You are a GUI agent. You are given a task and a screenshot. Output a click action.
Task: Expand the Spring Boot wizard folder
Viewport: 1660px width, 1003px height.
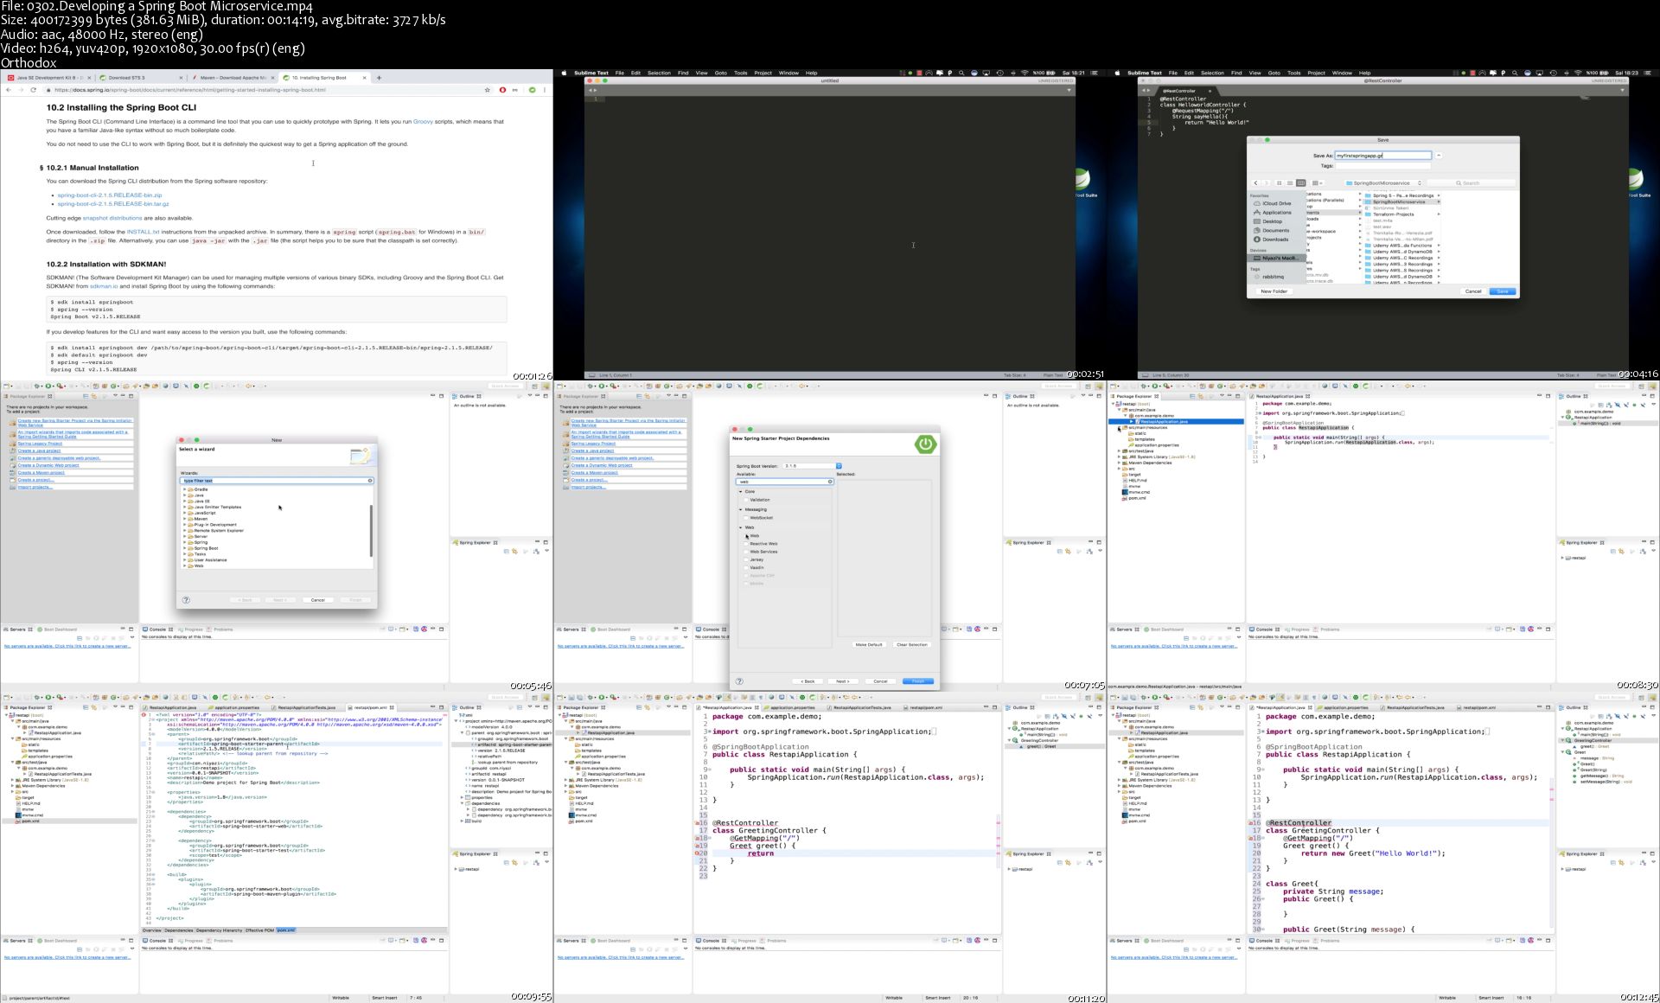185,548
